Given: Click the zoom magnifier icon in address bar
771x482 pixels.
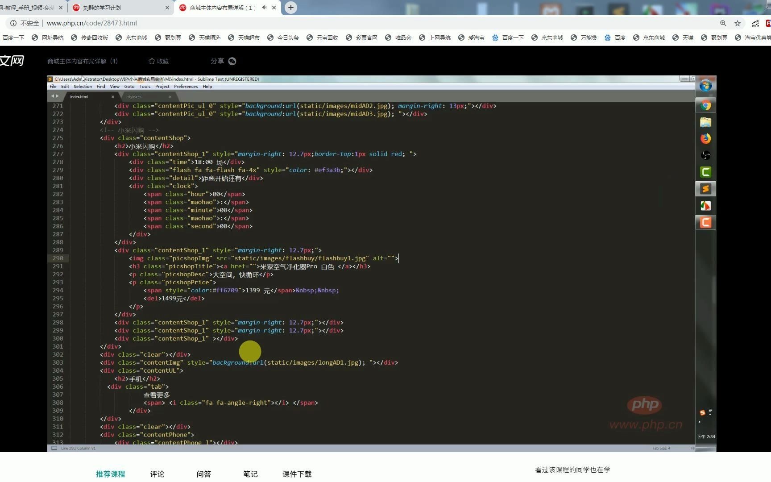Looking at the screenshot, I should coord(723,23).
